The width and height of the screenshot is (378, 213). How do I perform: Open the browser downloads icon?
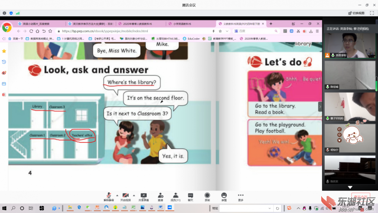311,31
